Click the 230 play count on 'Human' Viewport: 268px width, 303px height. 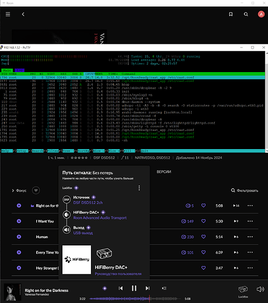coord(187,237)
